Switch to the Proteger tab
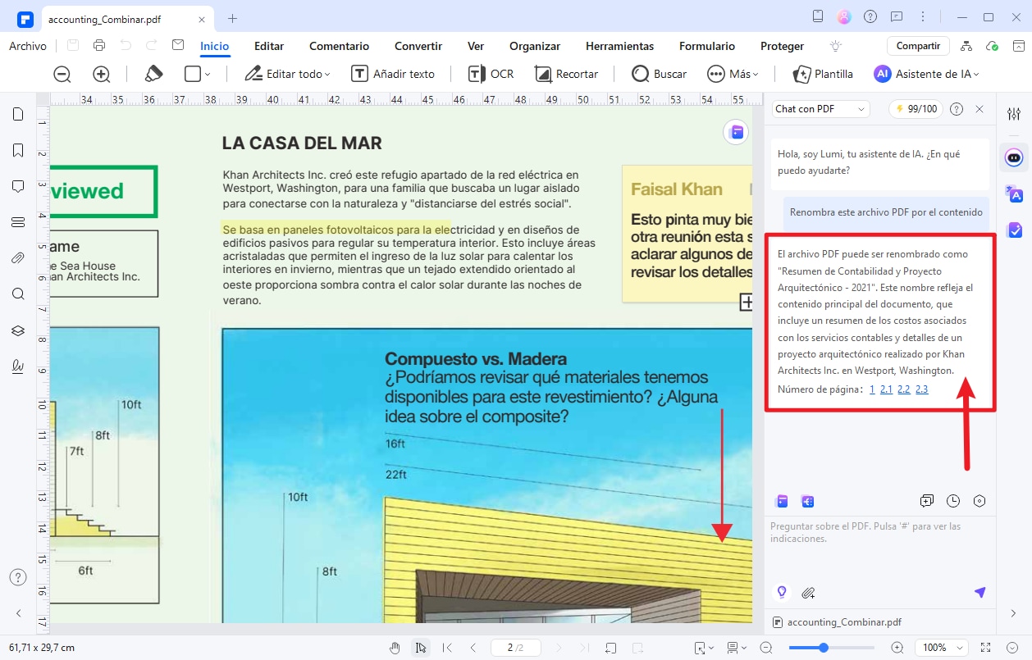The height and width of the screenshot is (660, 1032). pos(783,47)
